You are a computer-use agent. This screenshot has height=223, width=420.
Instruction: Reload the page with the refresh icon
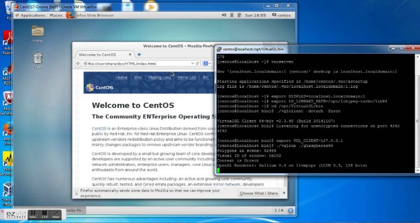pyautogui.click(x=198, y=63)
